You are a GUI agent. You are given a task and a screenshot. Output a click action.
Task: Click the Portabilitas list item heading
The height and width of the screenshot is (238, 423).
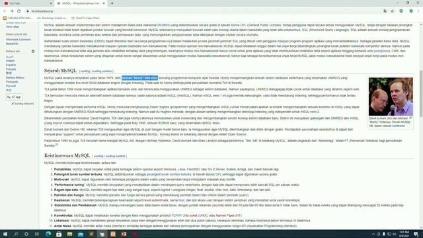[x=62, y=169]
